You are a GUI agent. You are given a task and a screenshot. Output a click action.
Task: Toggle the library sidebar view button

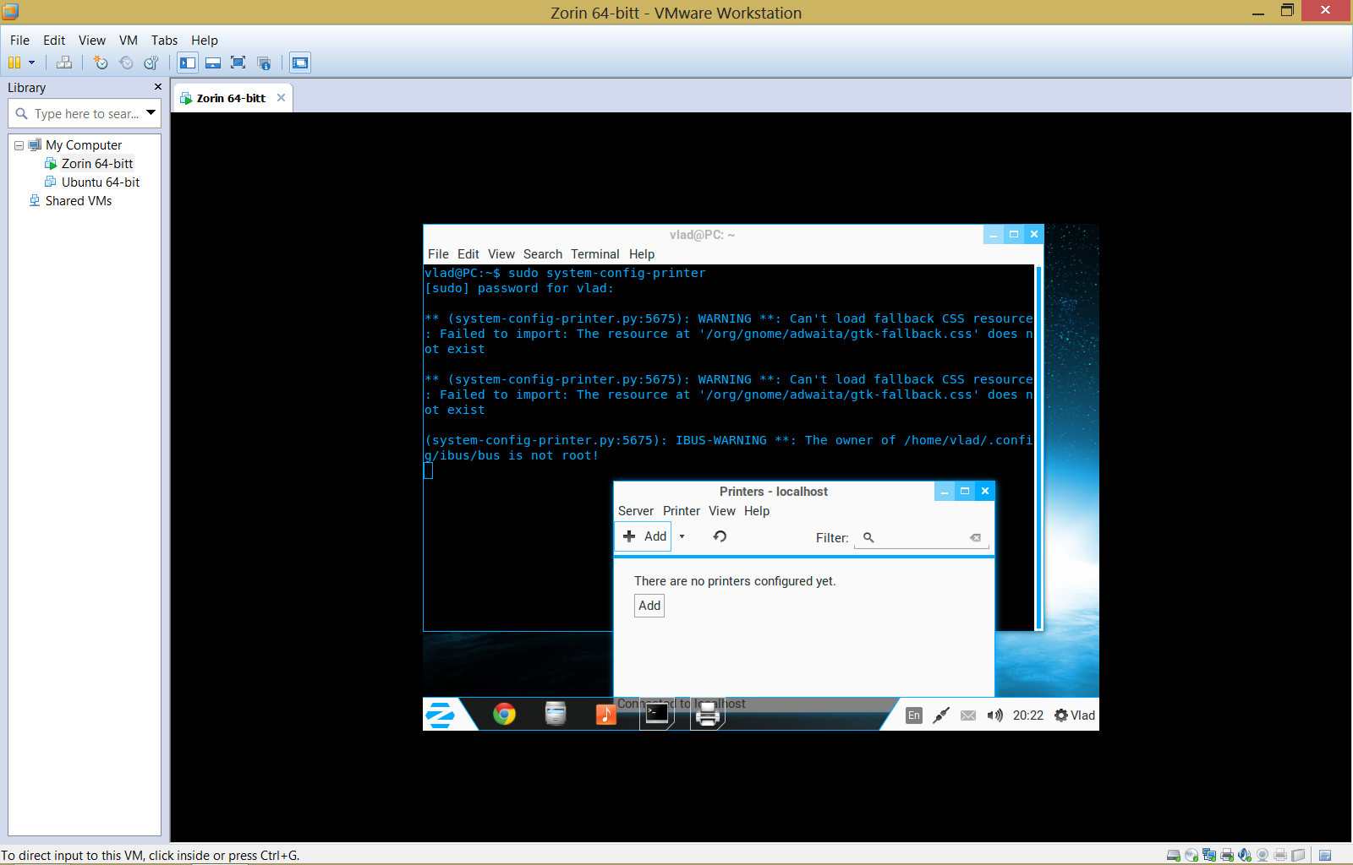tap(188, 63)
